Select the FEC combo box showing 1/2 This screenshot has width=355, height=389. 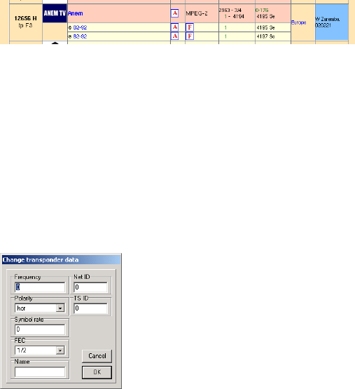pyautogui.click(x=40, y=350)
